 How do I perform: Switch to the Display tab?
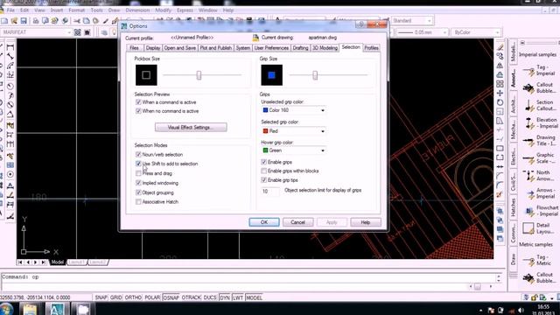point(153,48)
